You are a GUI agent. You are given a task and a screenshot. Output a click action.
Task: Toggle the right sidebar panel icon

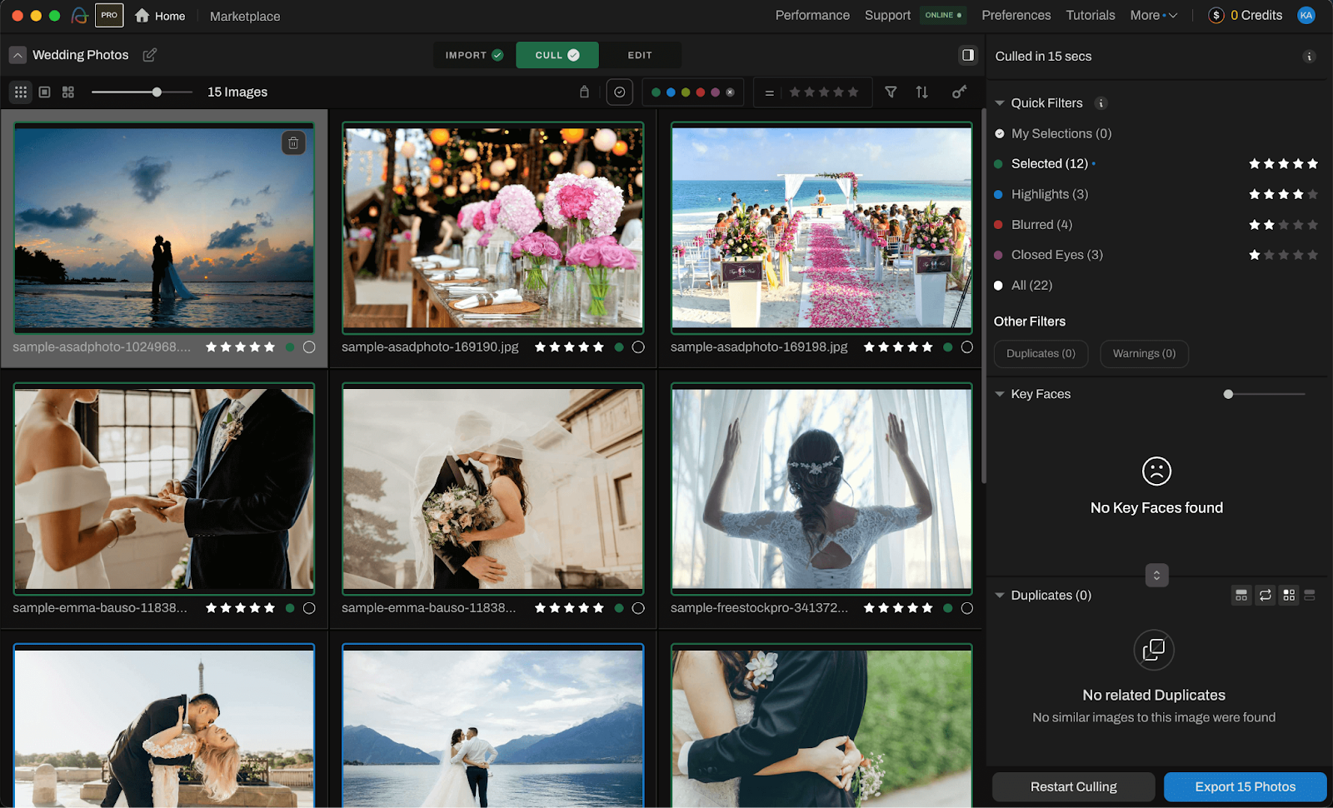pos(967,55)
